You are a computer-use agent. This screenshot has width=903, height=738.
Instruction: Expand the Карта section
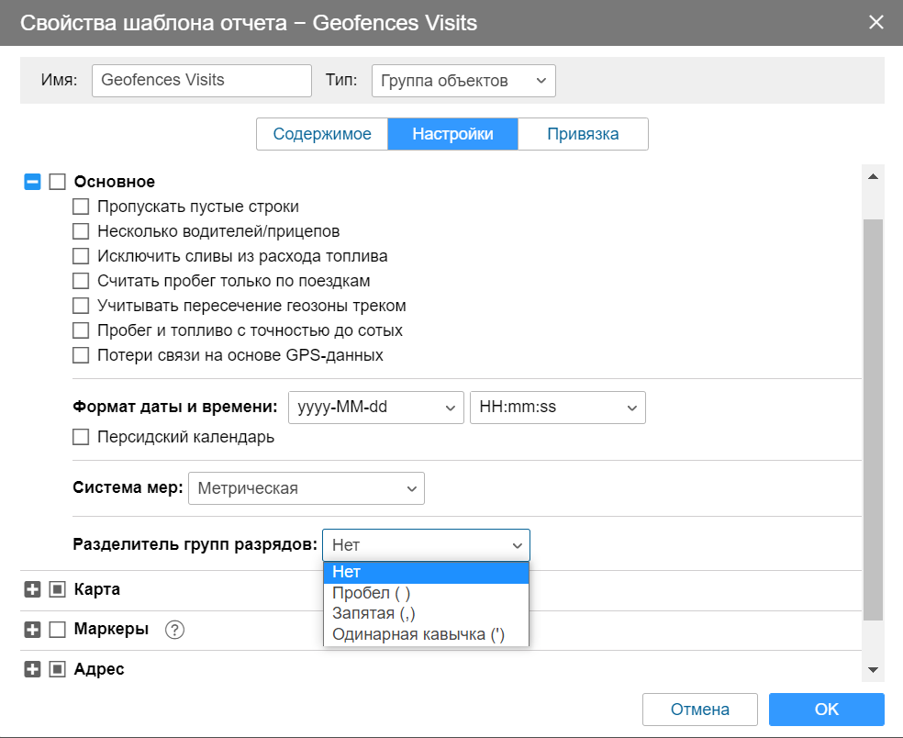(32, 589)
